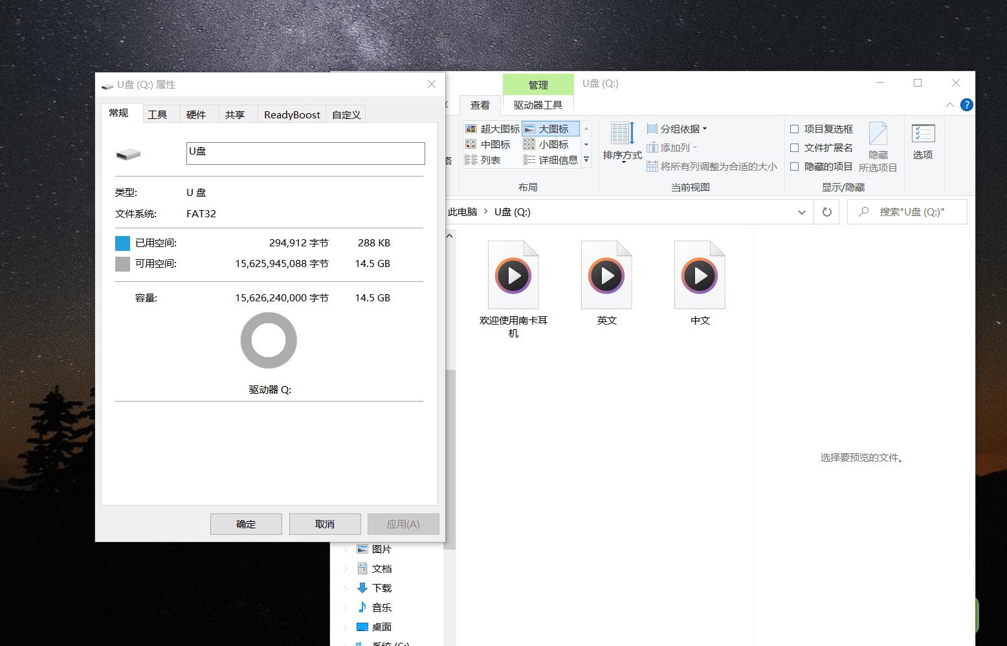Click Hide selected items icon
1007x646 pixels.
tap(878, 147)
